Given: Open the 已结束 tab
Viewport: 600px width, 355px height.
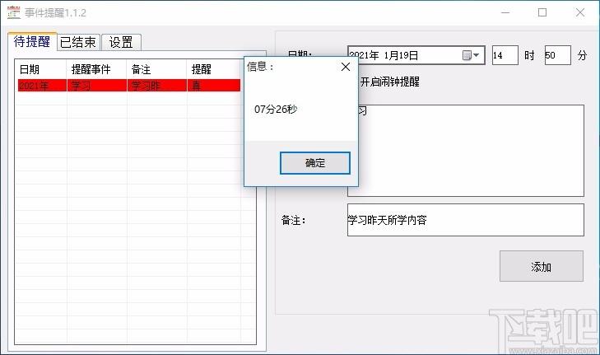Looking at the screenshot, I should point(78,42).
